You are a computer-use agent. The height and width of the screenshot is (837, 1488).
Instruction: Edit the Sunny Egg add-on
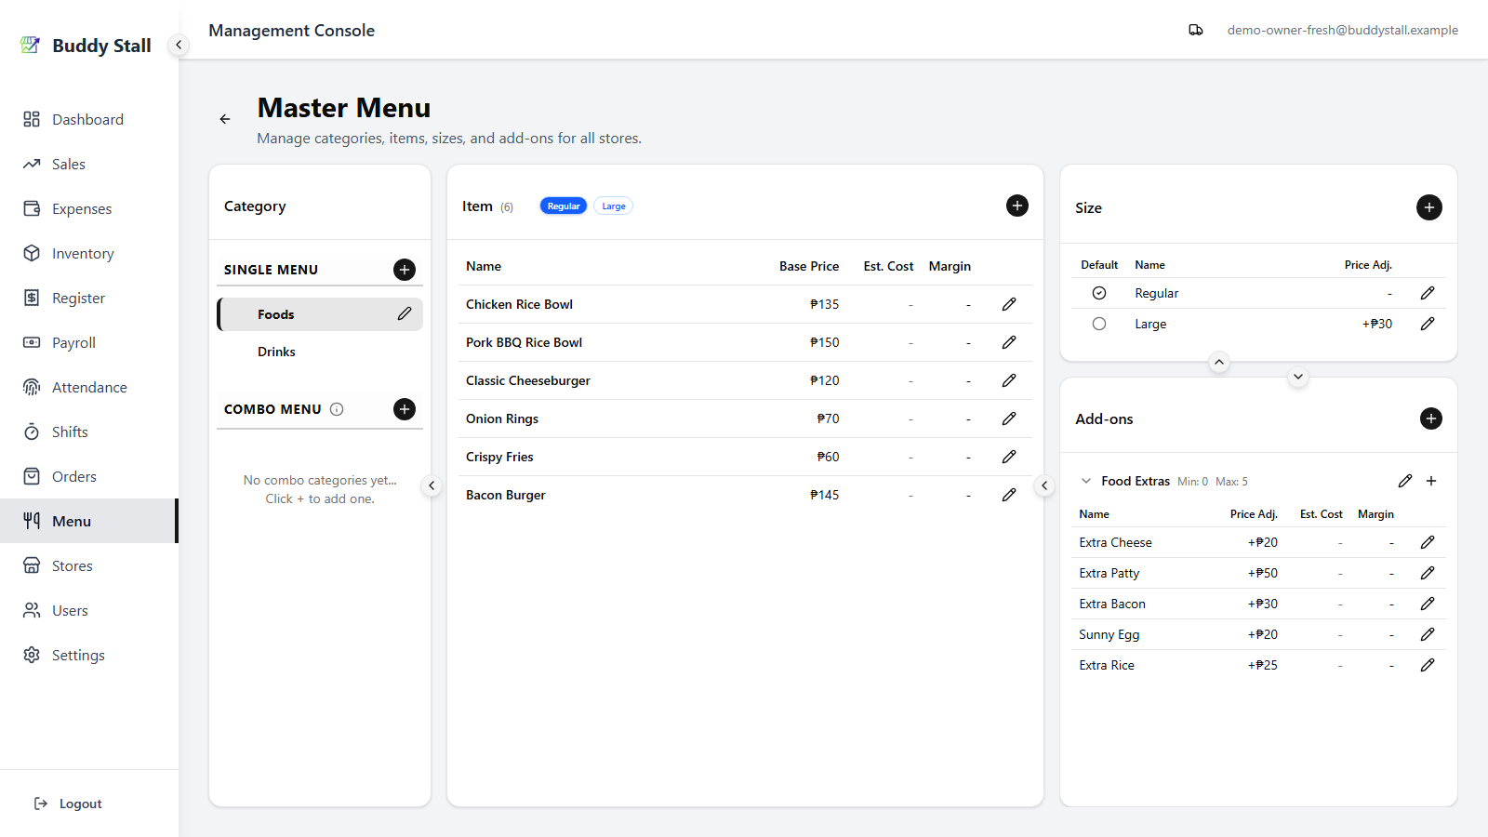coord(1428,634)
